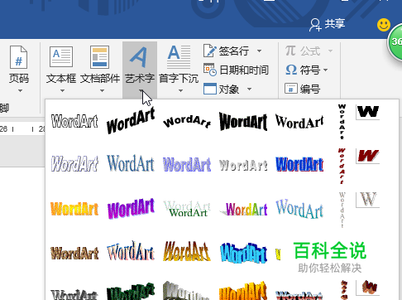Insert a 签名行 signature line
The height and width of the screenshot is (300, 402).
pos(226,51)
